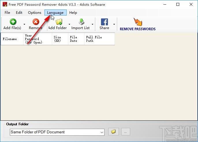Click the app logo in title bar

point(5,4)
